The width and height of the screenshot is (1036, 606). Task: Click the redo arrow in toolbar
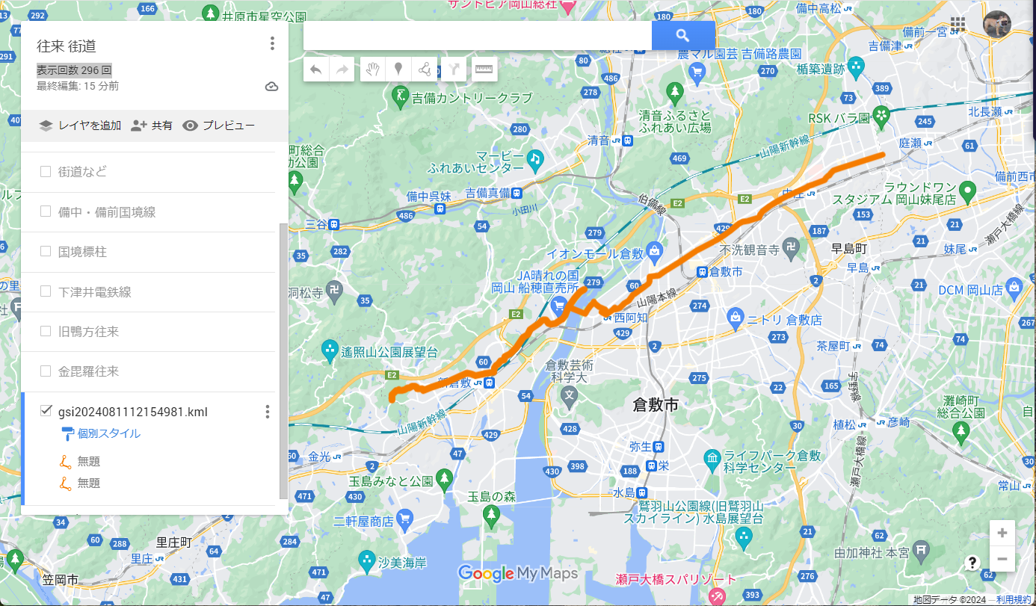point(342,69)
